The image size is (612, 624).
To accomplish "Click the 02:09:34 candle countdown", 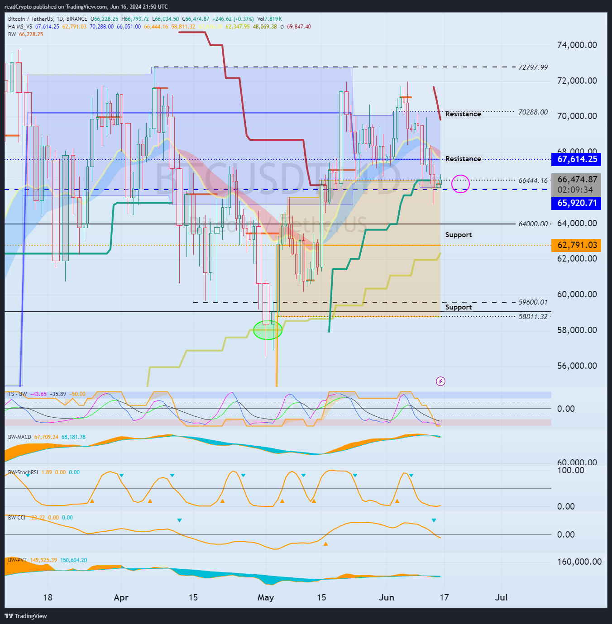I will click(x=575, y=190).
